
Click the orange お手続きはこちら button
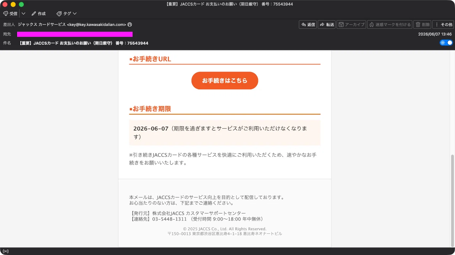click(x=225, y=81)
